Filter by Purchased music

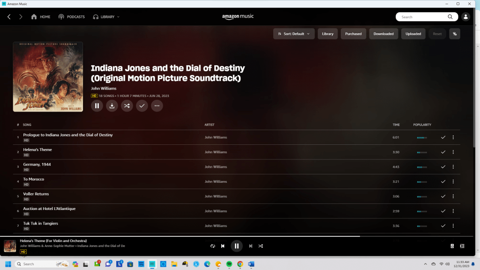tap(353, 34)
